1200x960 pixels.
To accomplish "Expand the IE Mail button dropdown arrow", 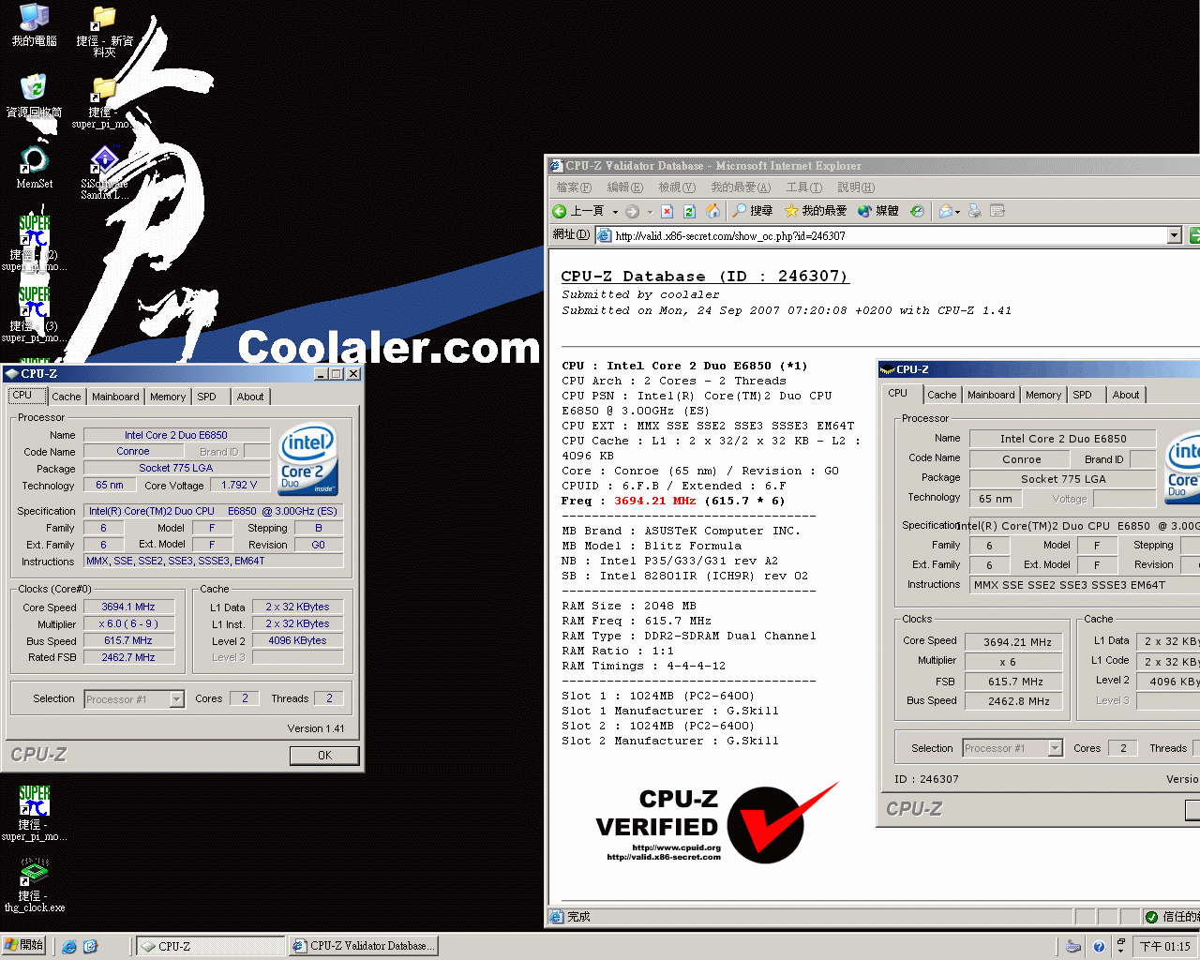I will coord(958,212).
